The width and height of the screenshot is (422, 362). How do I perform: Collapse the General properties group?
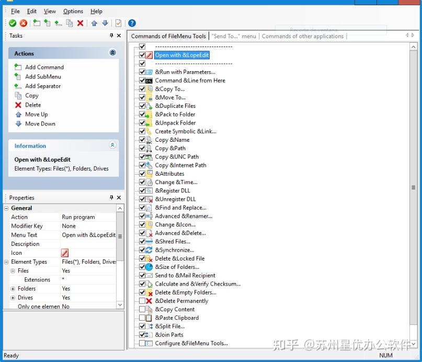(x=6, y=208)
